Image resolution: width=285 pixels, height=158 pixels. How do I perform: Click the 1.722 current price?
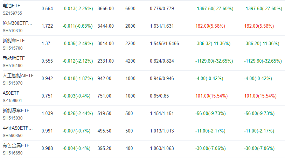pyautogui.click(x=47, y=26)
